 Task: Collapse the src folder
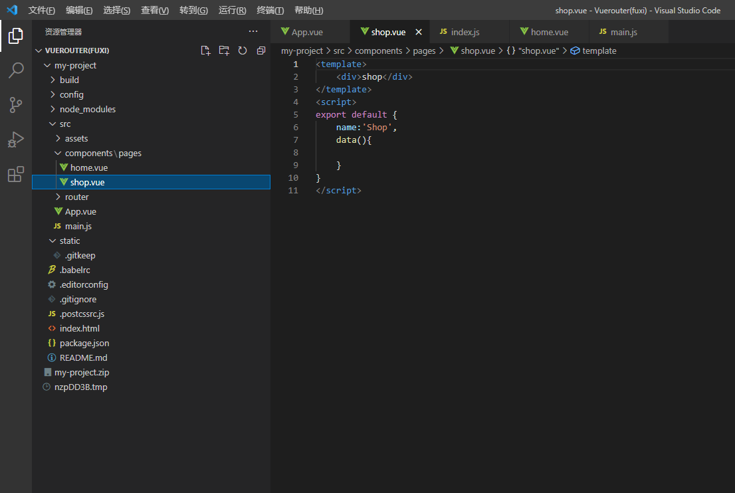(52, 124)
